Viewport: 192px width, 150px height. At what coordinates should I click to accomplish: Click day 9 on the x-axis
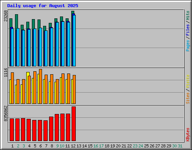[x=57, y=146]
